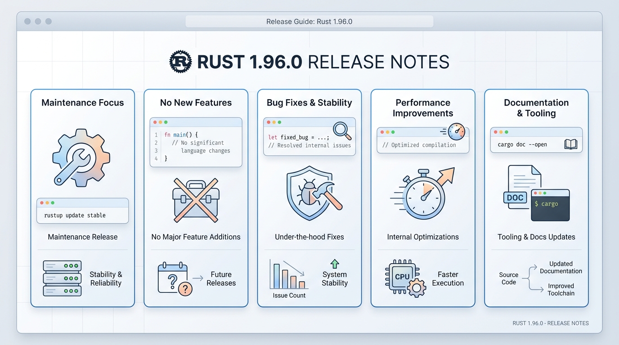Click the Release Guide: Rust 1.96.0 title bar field

click(x=309, y=22)
